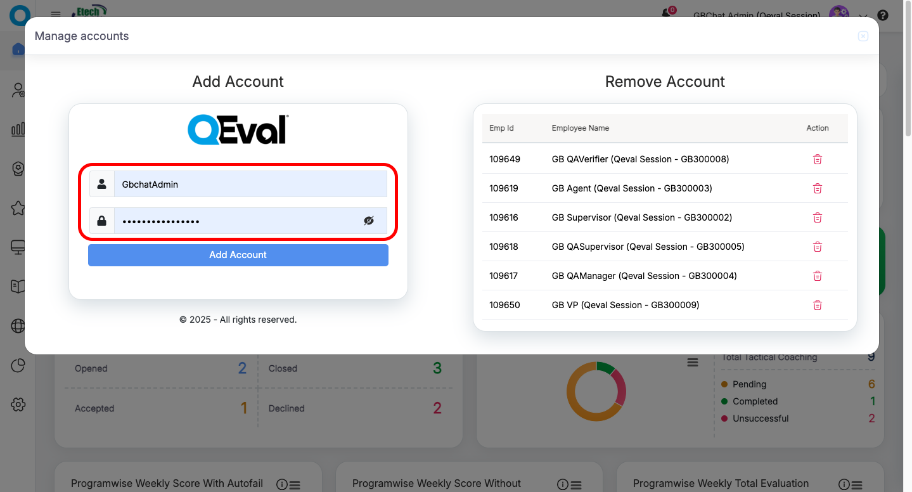Screen dimensions: 912x492
Task: Click the blue Add Account button
Action: click(238, 255)
